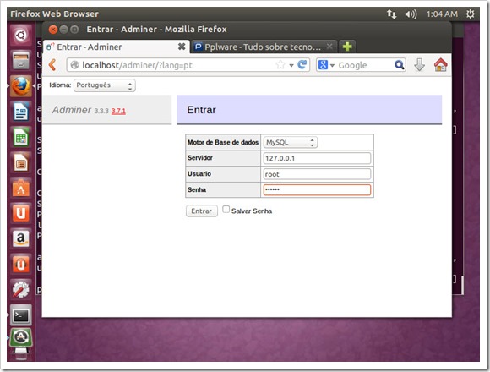Open Software Updater launcher icon
Screen dimensions: 490x372
click(x=20, y=337)
